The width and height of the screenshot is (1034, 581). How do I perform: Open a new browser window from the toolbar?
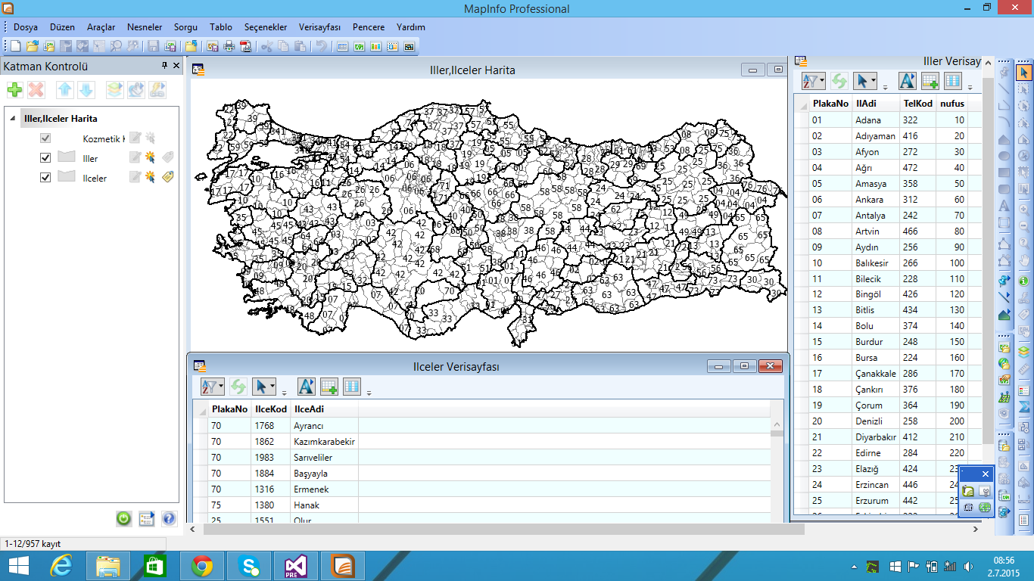(342, 46)
